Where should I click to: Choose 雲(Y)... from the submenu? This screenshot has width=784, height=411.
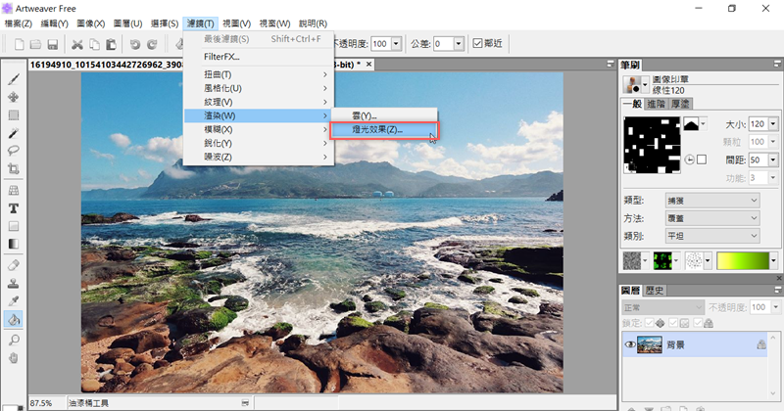384,115
